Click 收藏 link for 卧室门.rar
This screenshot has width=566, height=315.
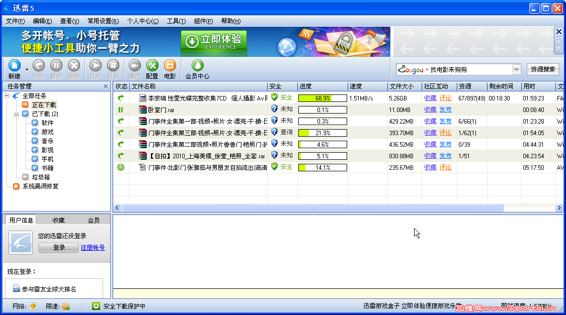point(430,110)
